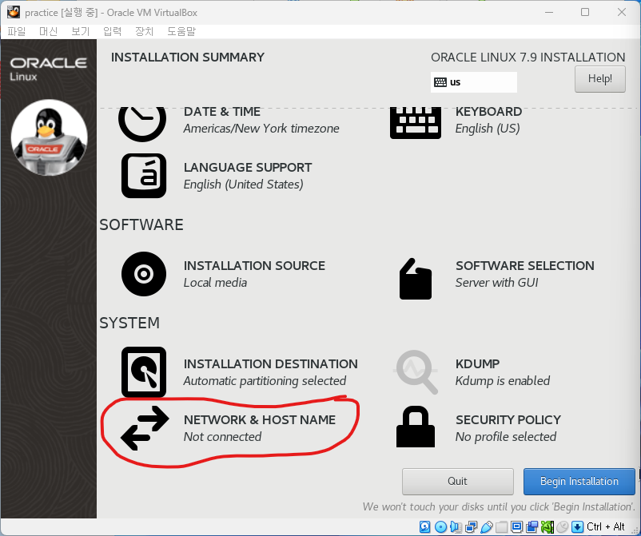The height and width of the screenshot is (536, 641).
Task: Click the Help! button
Action: pos(599,79)
